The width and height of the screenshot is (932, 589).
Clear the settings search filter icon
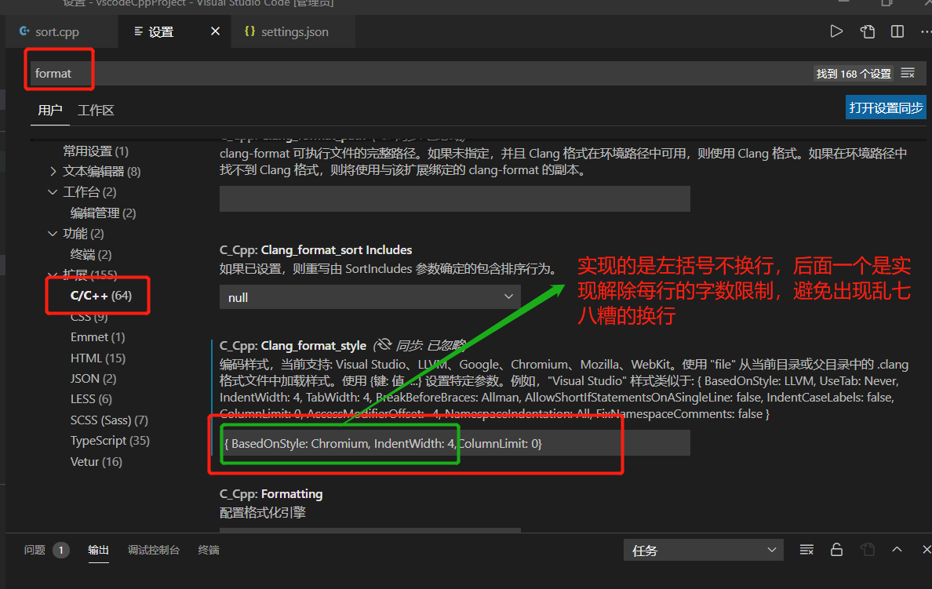tap(908, 73)
